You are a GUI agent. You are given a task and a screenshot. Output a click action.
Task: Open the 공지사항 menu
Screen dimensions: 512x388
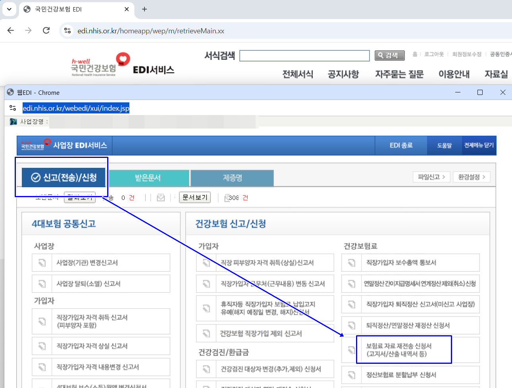[343, 74]
